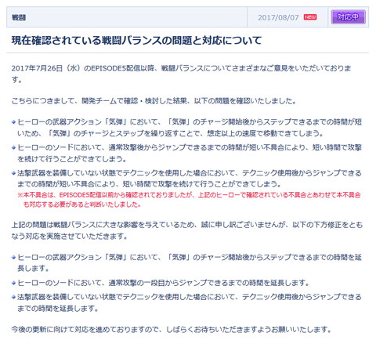This screenshot has width=376, height=340.
Task: Click the purple 対応中 status button
Action: click(x=348, y=17)
